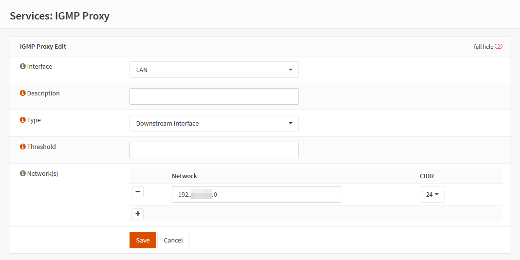Click the CIDR column header label
The width and height of the screenshot is (520, 260).
pos(427,176)
